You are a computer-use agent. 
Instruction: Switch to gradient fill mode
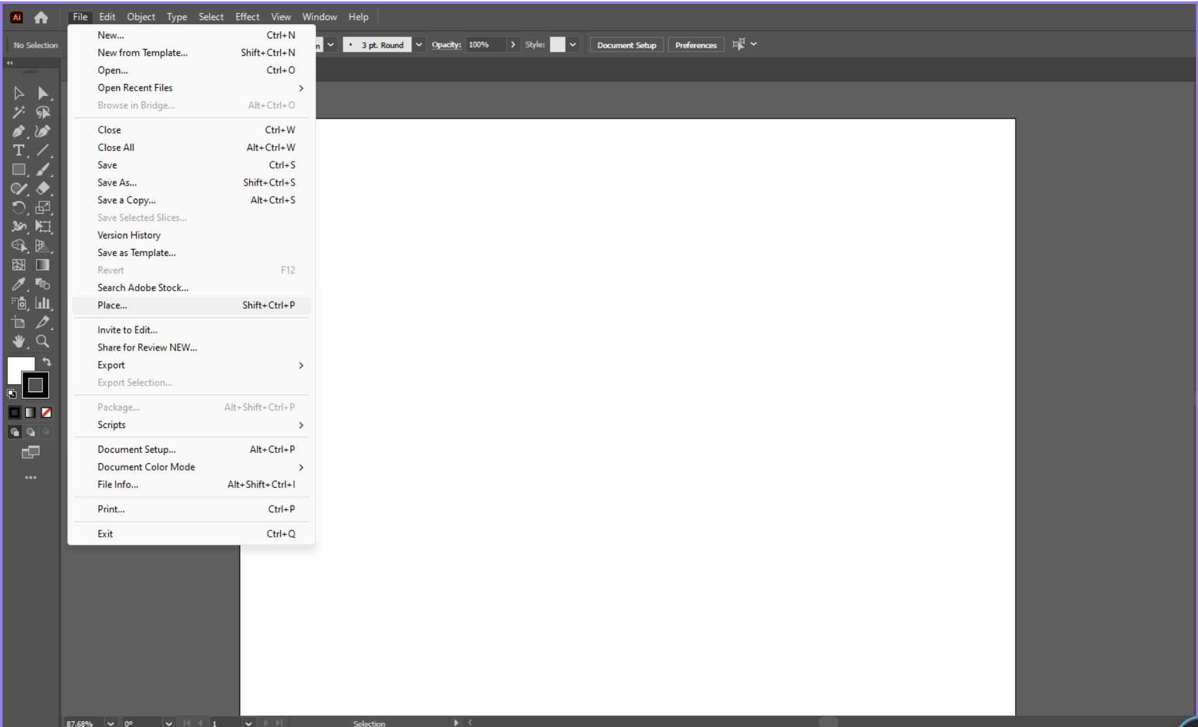coord(29,412)
